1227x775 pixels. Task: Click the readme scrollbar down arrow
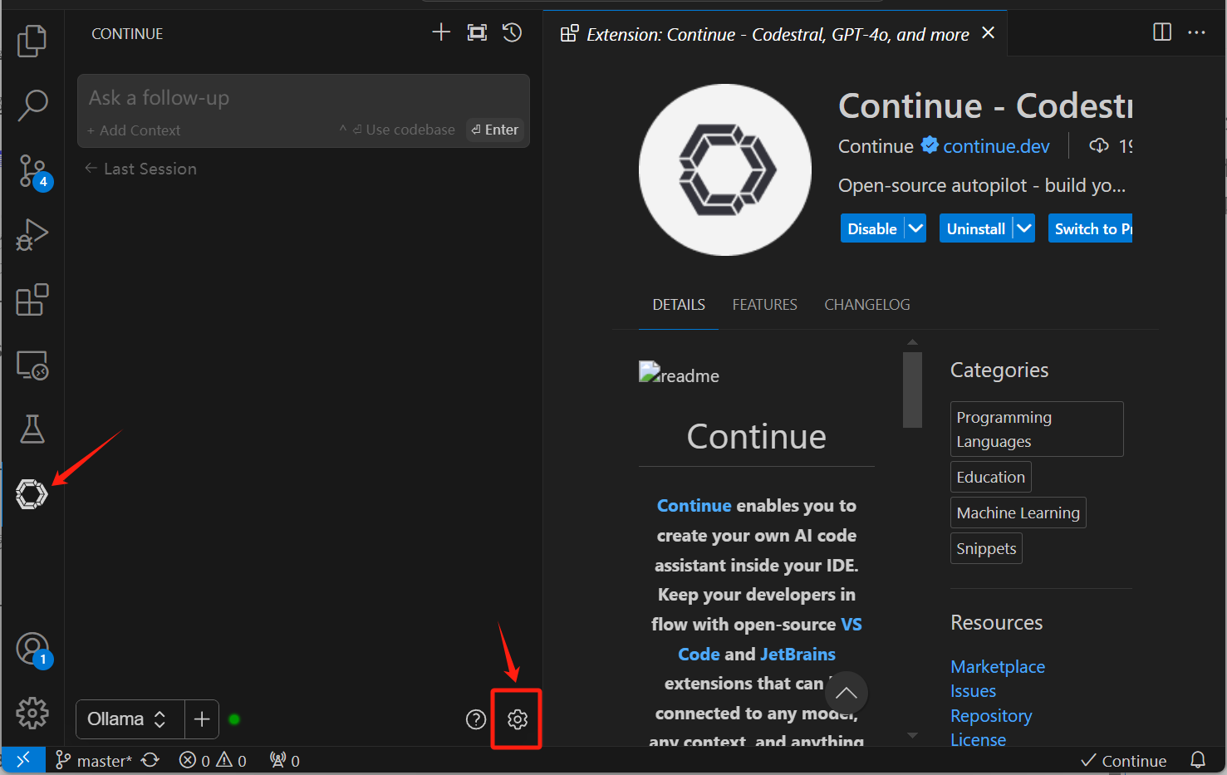click(912, 735)
